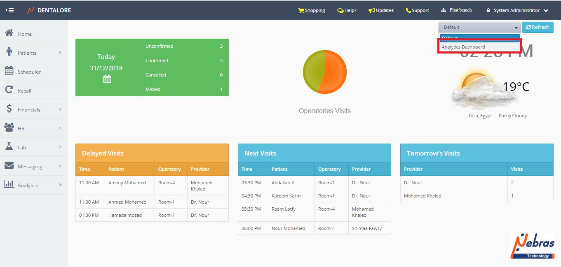561x267 pixels.
Task: Collapse sidebar with the hamburger menu icon
Action: [9, 10]
